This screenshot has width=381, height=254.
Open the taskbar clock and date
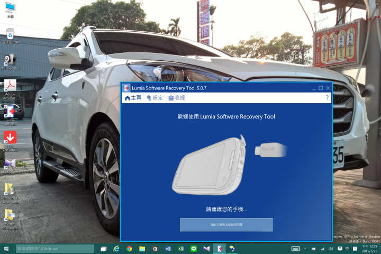[369, 249]
